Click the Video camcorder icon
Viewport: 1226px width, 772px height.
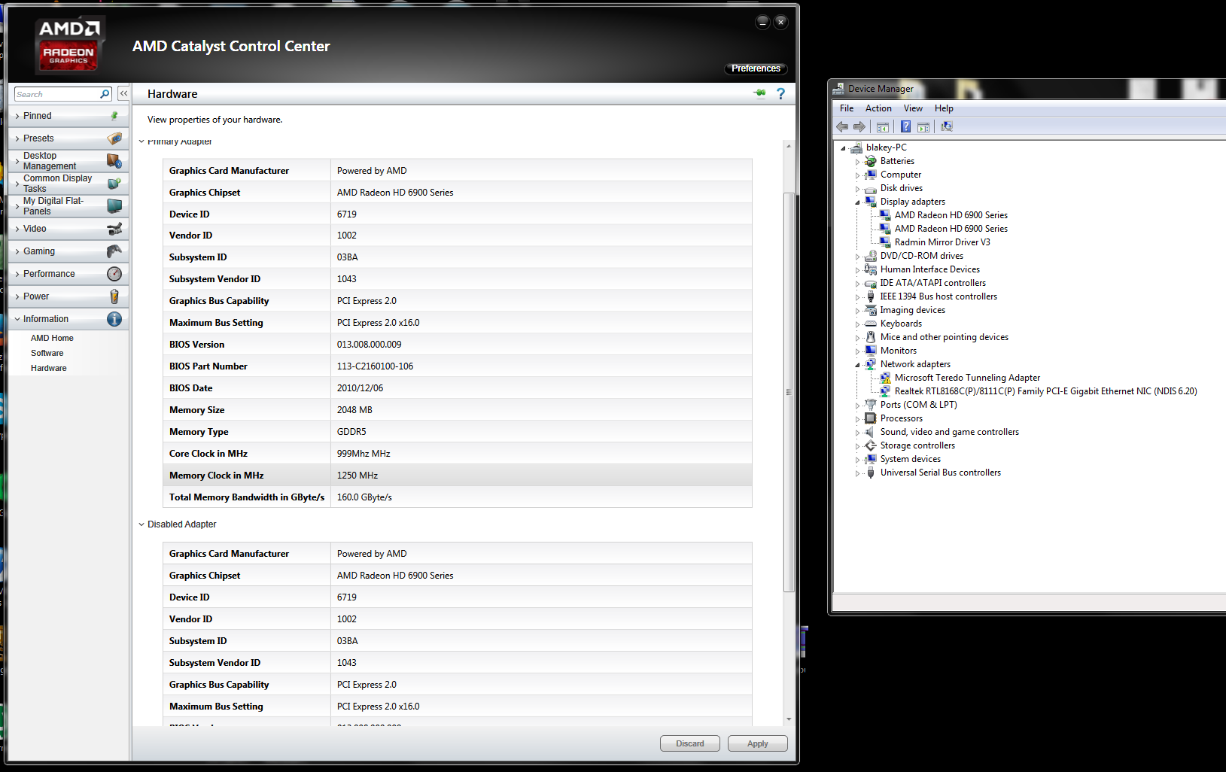click(x=114, y=229)
